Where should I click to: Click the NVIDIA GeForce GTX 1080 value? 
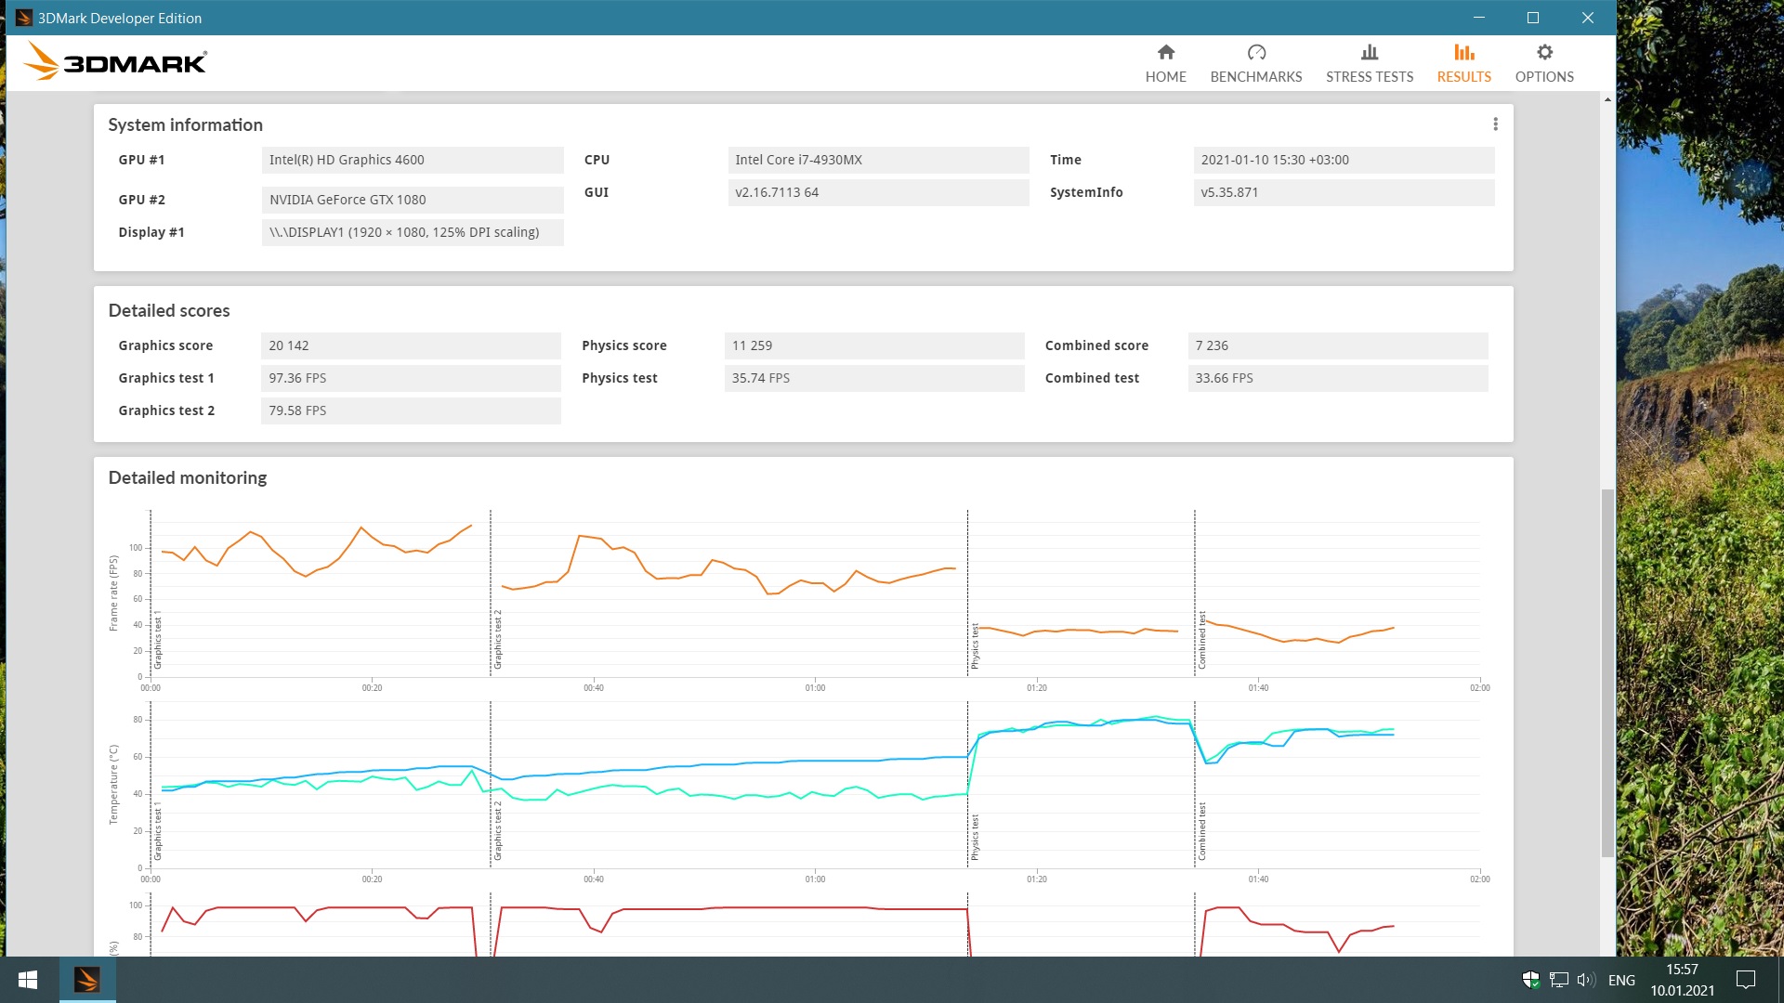click(x=413, y=200)
